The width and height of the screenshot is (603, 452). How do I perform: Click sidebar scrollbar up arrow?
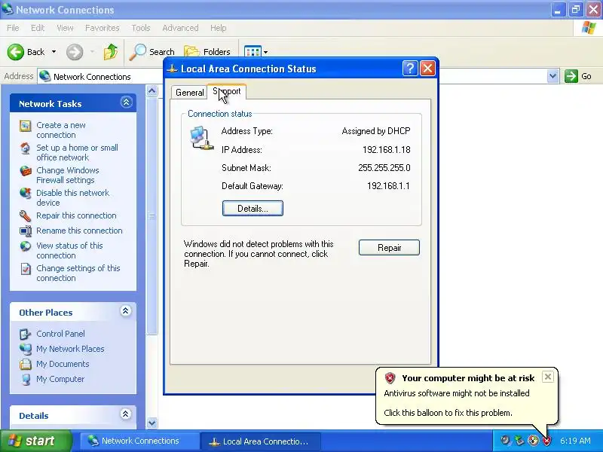(152, 91)
